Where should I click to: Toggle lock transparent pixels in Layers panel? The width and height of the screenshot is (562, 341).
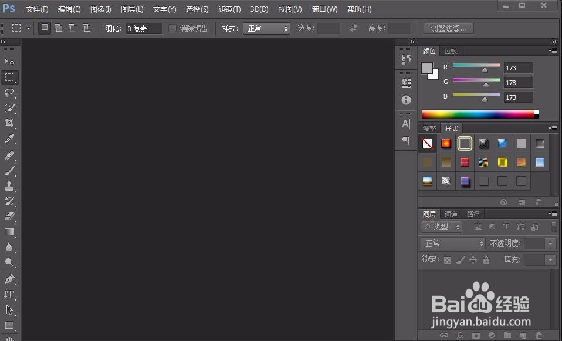click(448, 259)
